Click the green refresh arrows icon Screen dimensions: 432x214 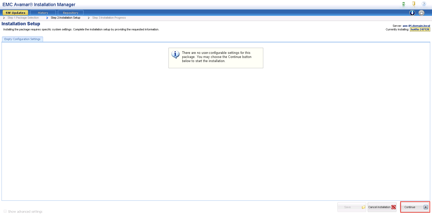404,4
